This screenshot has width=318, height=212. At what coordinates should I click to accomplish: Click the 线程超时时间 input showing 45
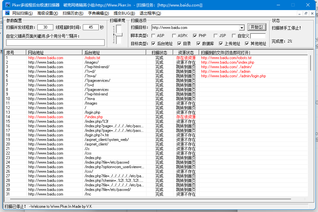click(x=91, y=27)
